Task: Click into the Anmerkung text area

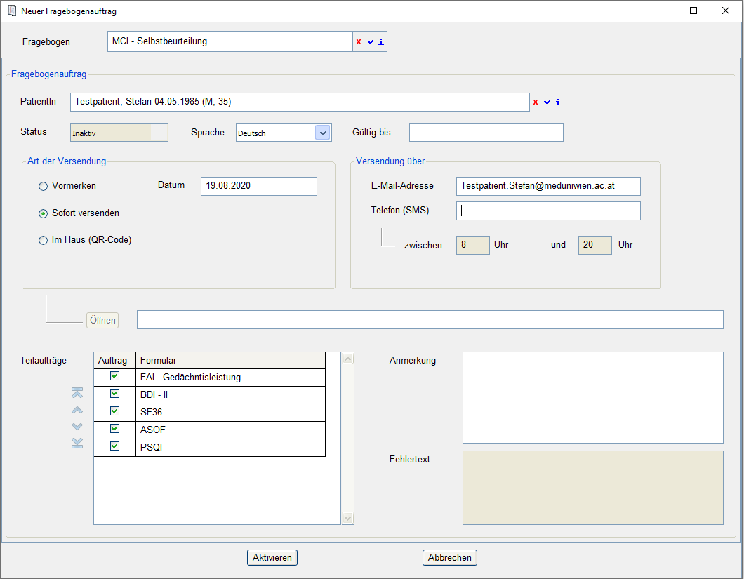Action: pyautogui.click(x=592, y=397)
